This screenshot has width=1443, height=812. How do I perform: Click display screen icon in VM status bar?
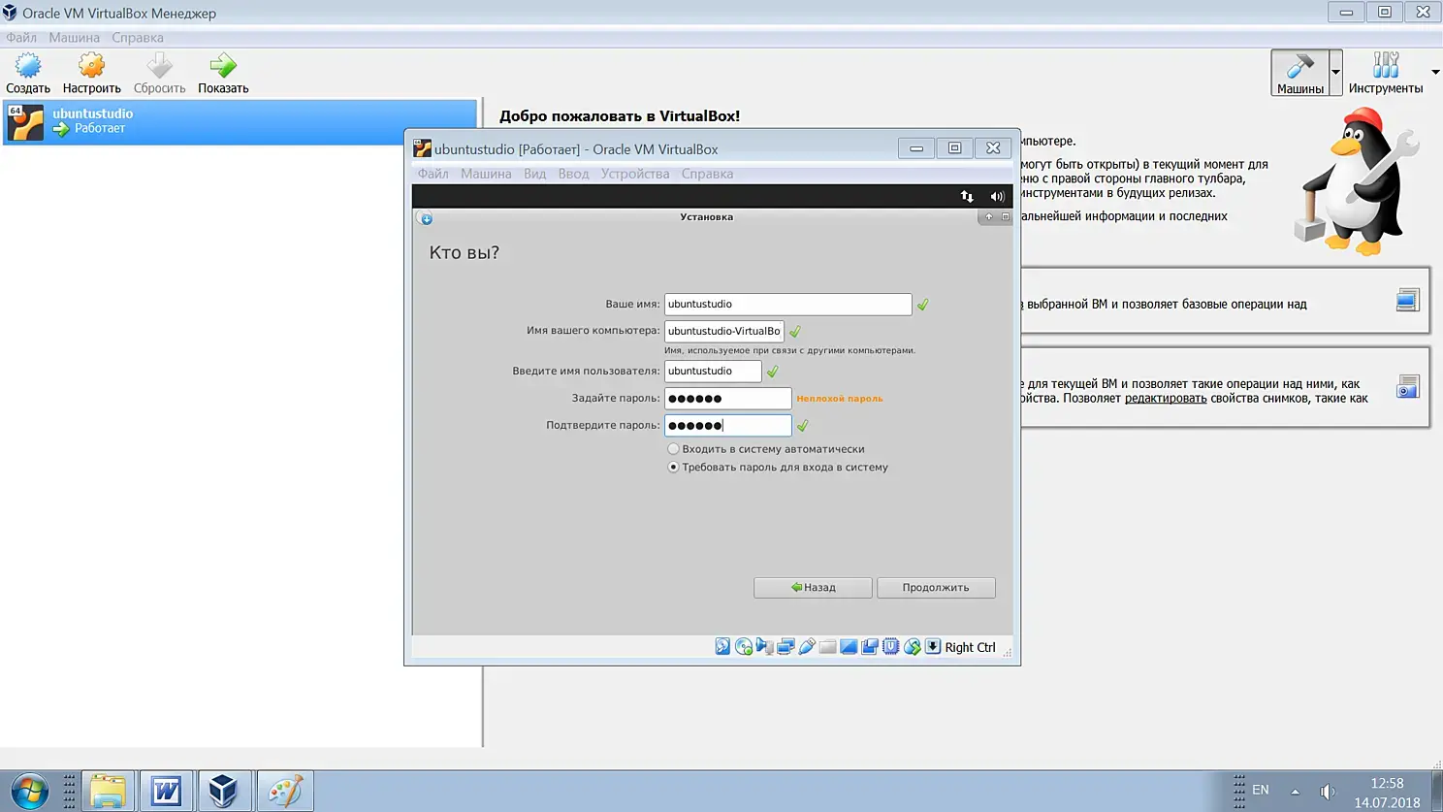tap(849, 647)
